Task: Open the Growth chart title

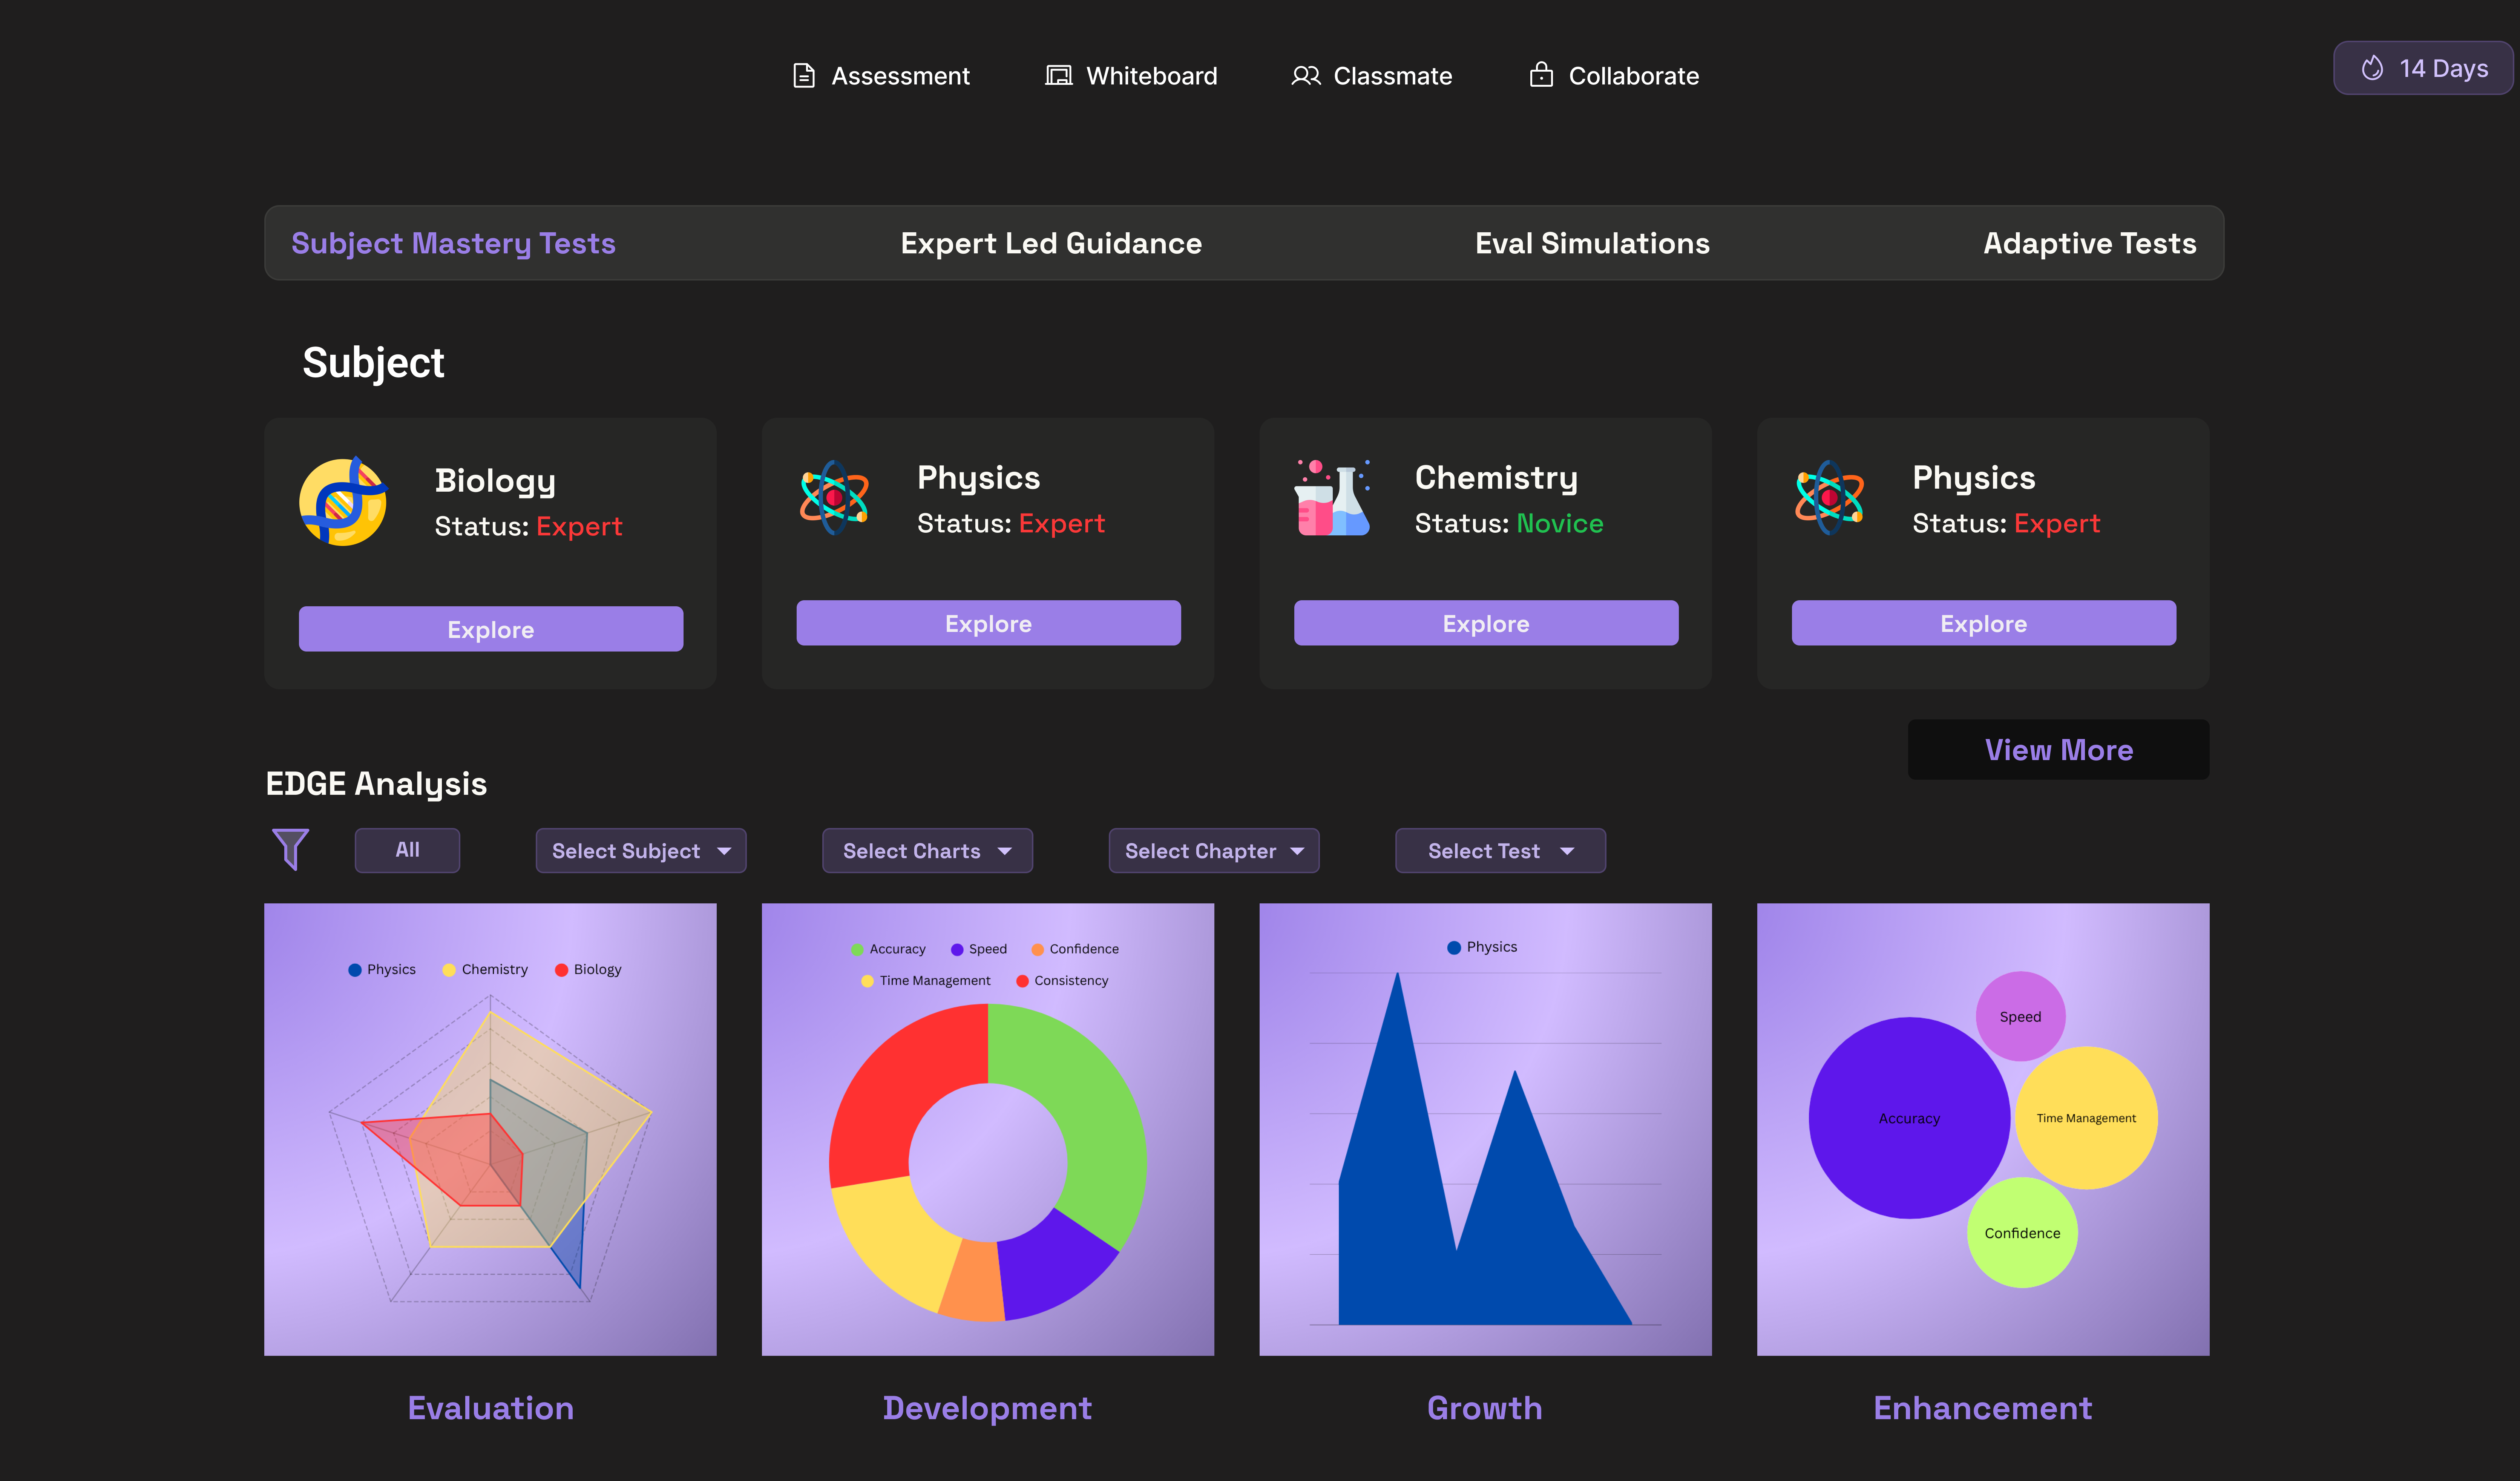Action: point(1485,1408)
